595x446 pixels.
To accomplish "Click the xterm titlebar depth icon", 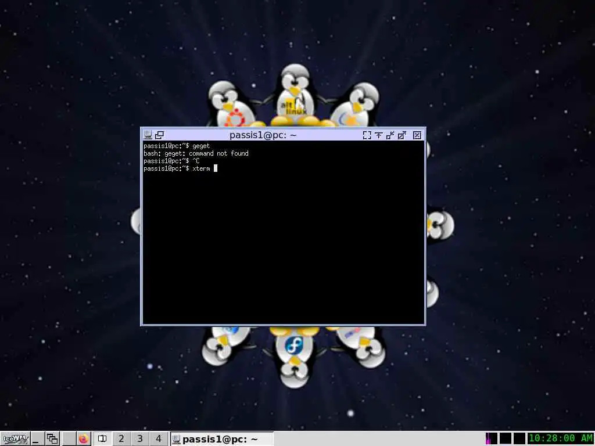I will 160,135.
